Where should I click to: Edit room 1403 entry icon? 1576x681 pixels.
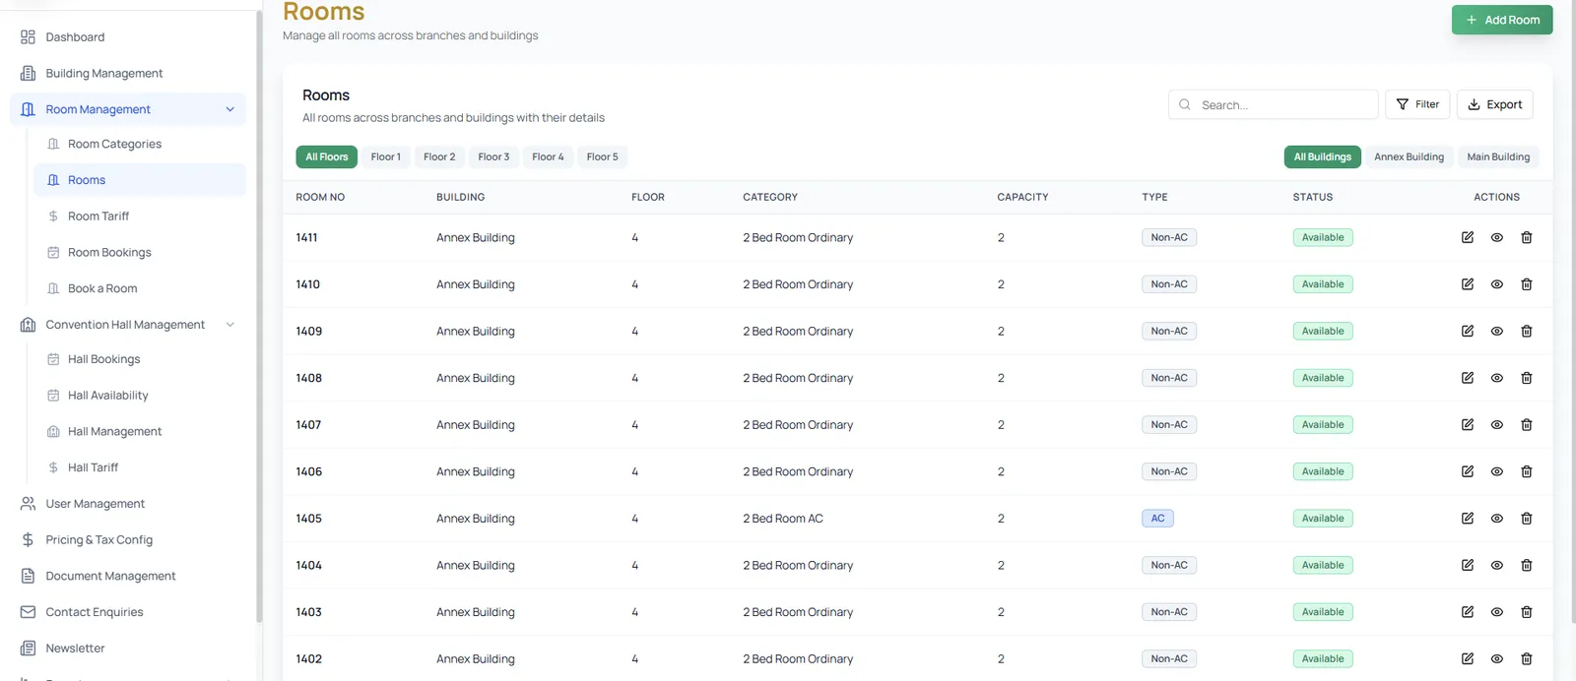tap(1468, 612)
